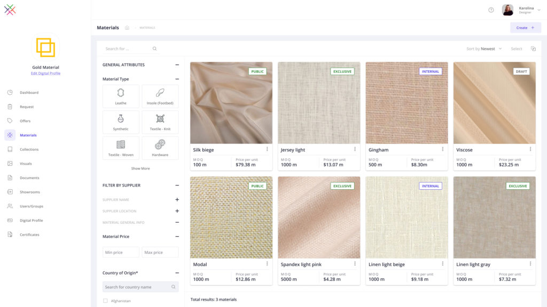Open Showrooms in sidebar
Viewport: 547px width, 307px height.
[30, 192]
